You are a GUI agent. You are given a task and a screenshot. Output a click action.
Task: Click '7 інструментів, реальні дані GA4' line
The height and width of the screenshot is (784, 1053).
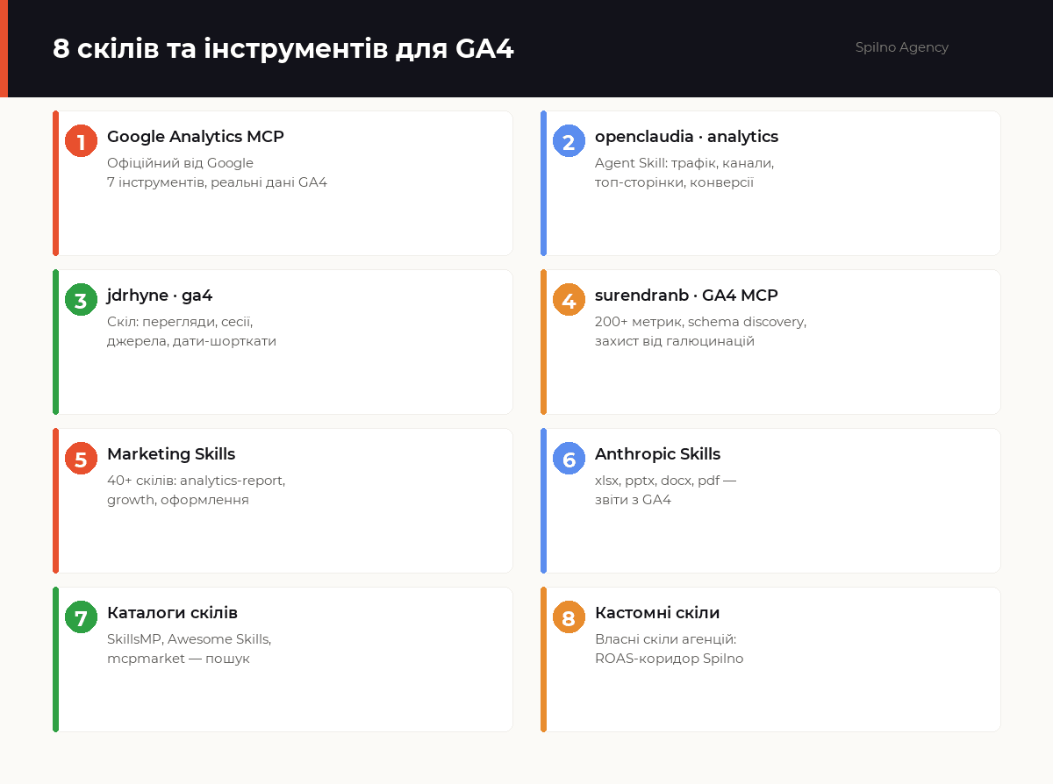(x=217, y=182)
